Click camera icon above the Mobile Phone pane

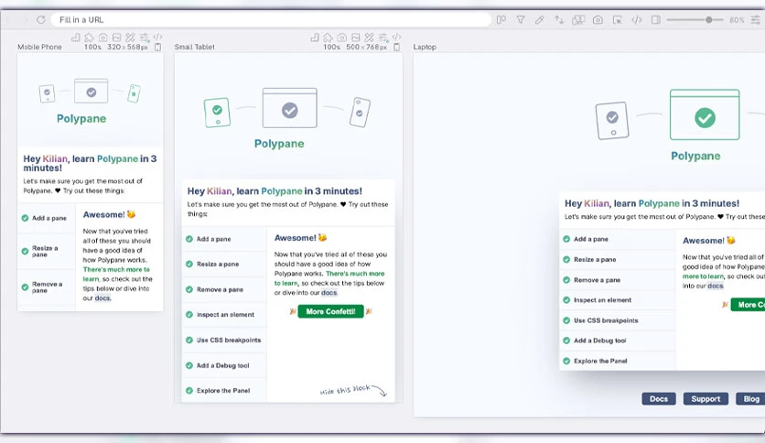coord(102,38)
